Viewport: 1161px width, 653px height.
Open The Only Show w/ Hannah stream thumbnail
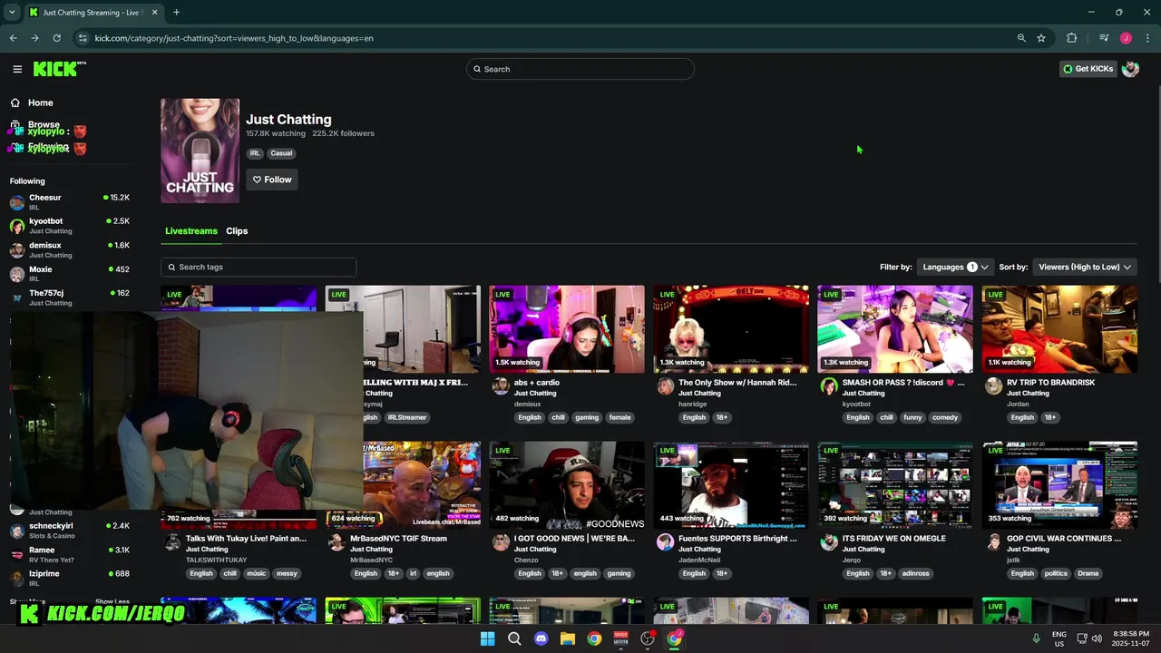click(731, 329)
